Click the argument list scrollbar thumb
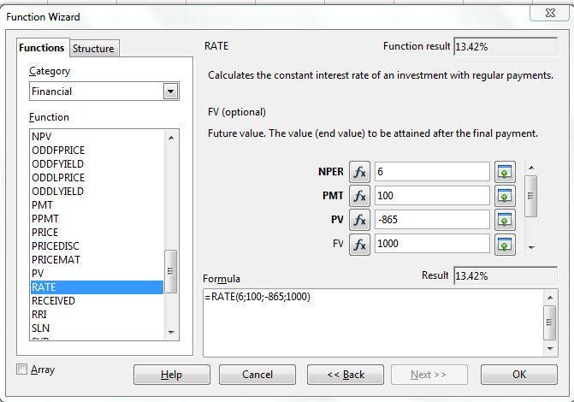Image resolution: width=574 pixels, height=402 pixels. click(531, 196)
